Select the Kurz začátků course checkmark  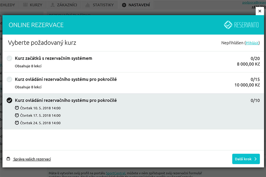tap(9, 59)
